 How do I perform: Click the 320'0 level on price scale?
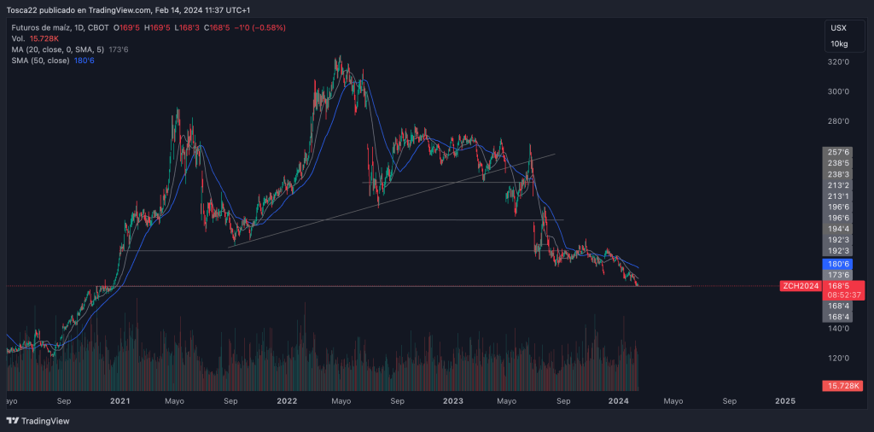[838, 62]
